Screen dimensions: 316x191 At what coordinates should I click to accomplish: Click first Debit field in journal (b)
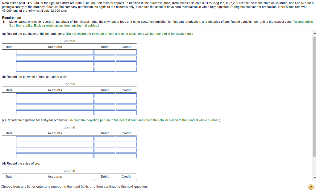click(x=105, y=96)
